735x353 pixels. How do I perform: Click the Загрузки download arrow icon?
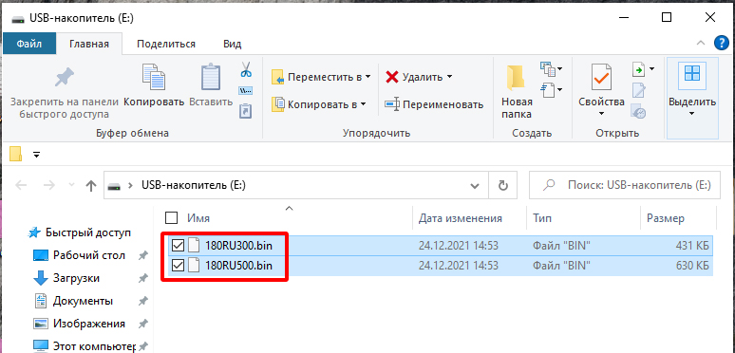point(41,278)
